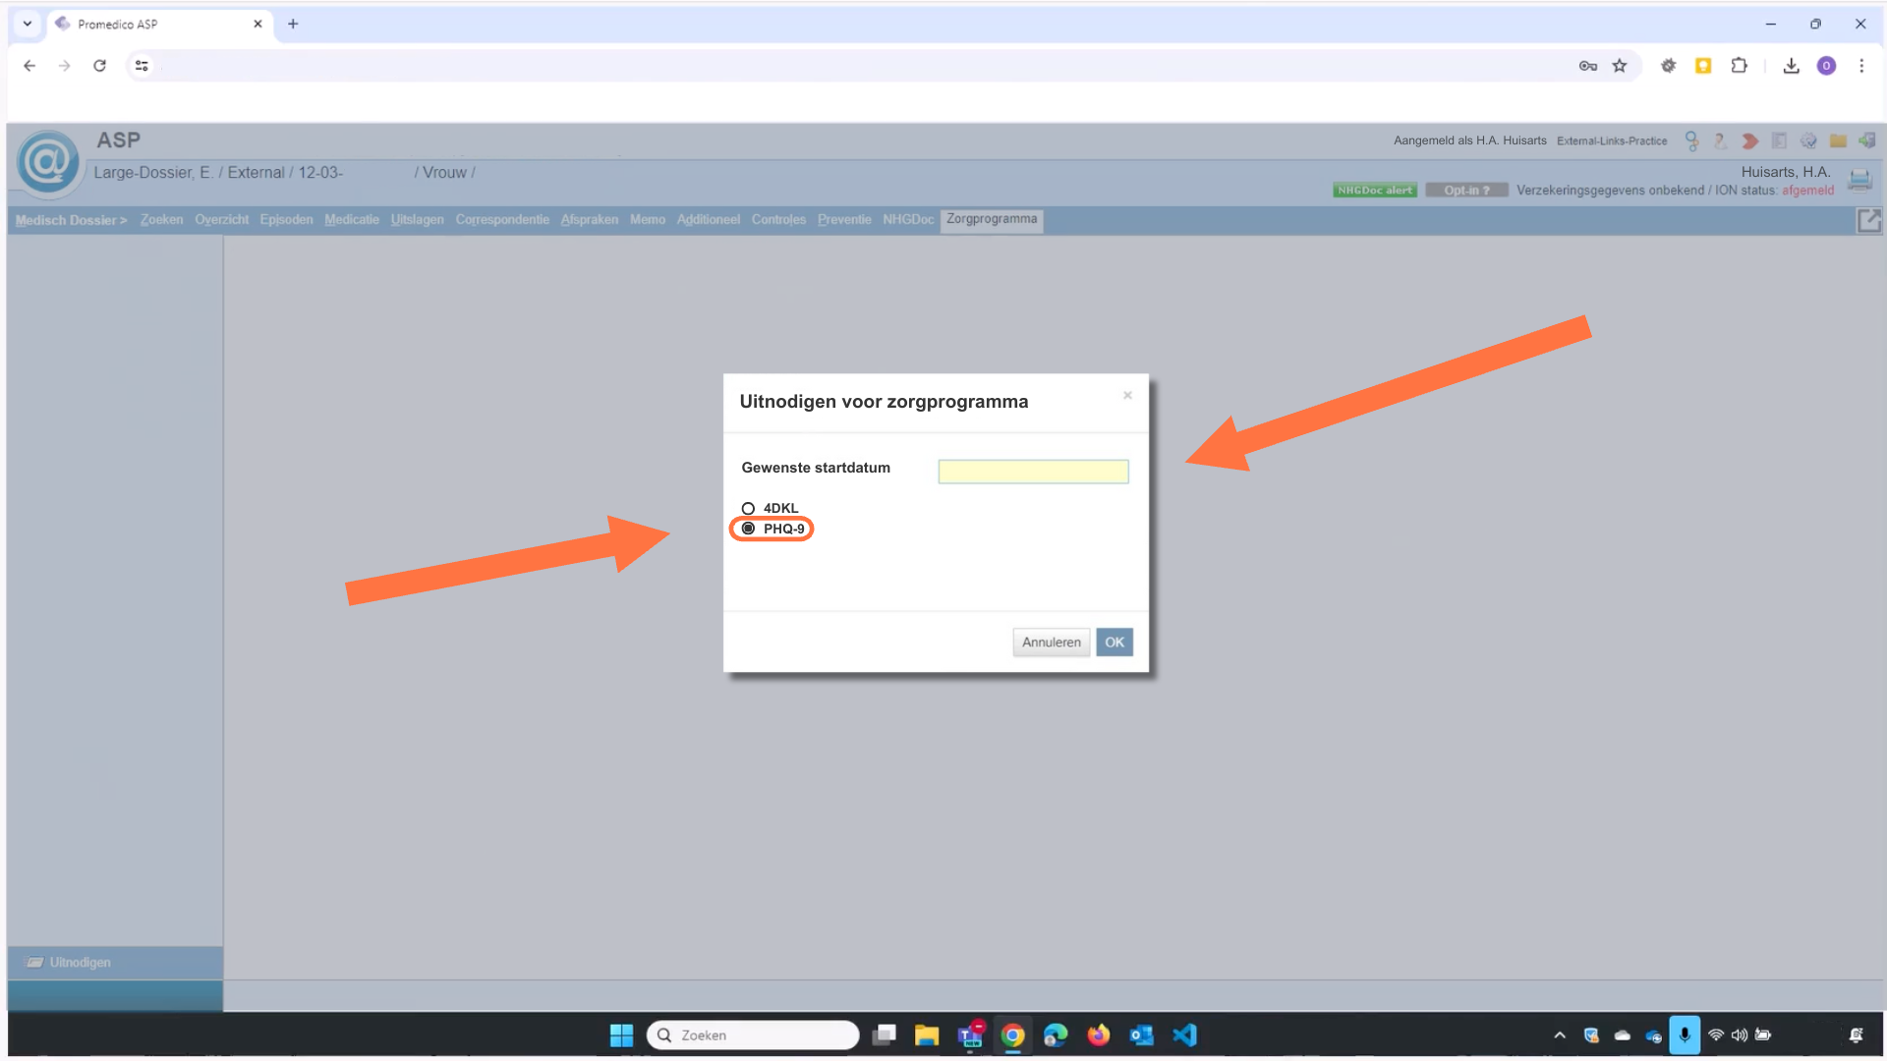The width and height of the screenshot is (1887, 1061).
Task: Click the taskbar Zoeken search box
Action: tap(753, 1035)
